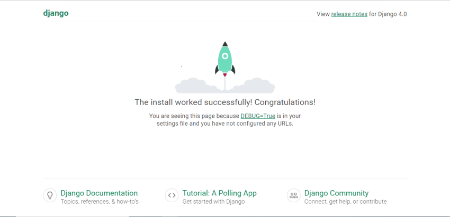Click "Get started with Django" subtitle
450x217 pixels.
(x=213, y=202)
